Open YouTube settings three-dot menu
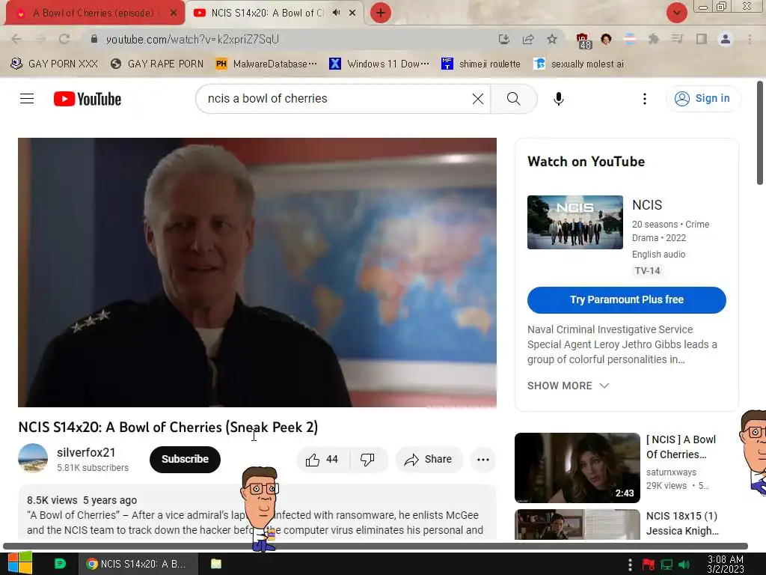Viewport: 766px width, 575px height. pyautogui.click(x=644, y=99)
